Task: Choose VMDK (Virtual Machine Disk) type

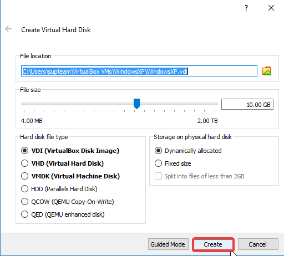Action: pyautogui.click(x=70, y=176)
